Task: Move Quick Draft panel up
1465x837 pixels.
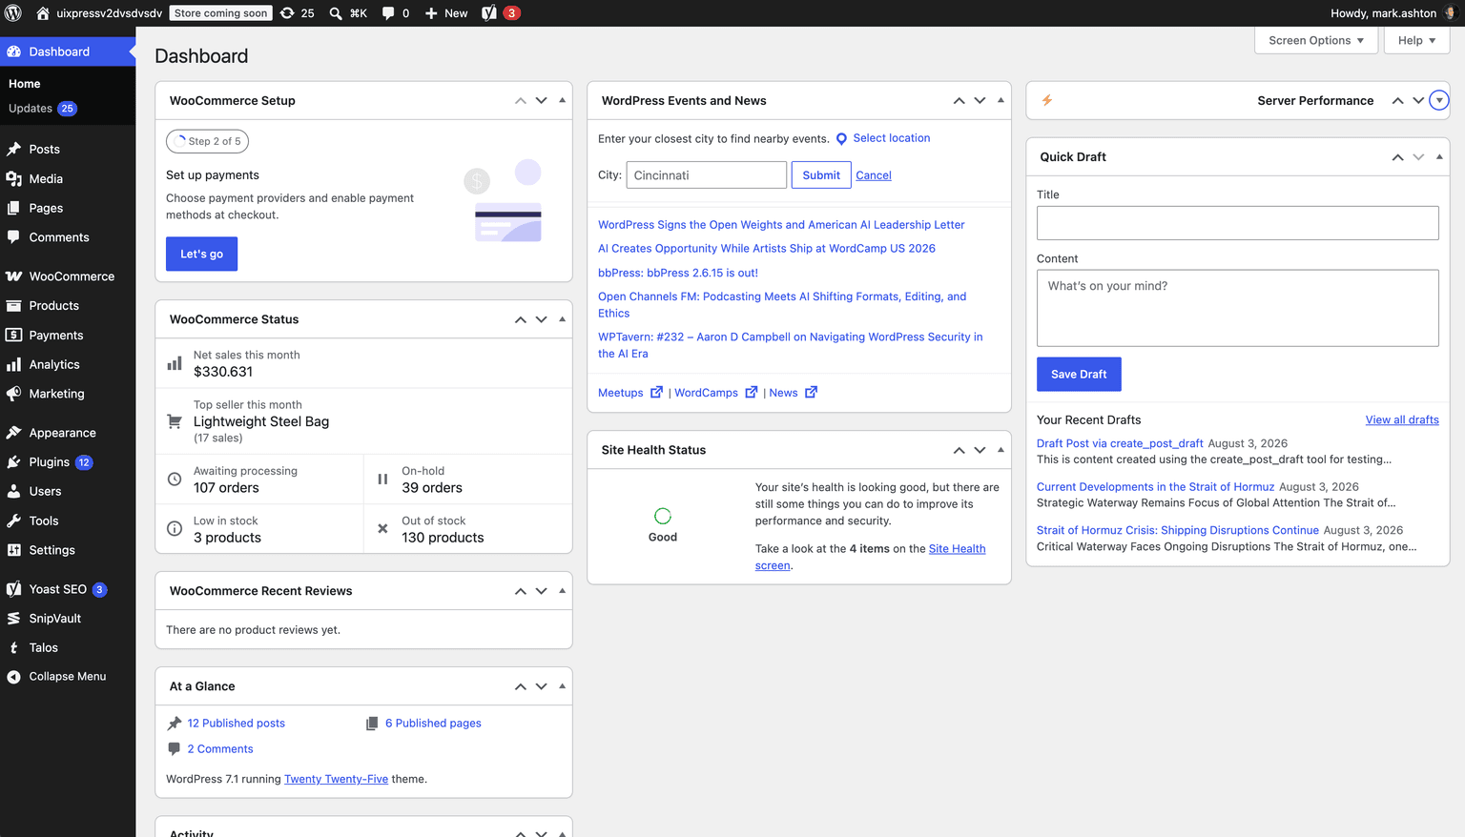Action: (x=1397, y=157)
